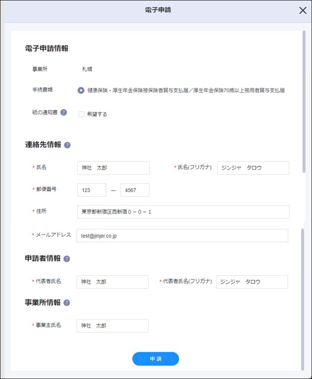Click the 事業所 label
The image size is (312, 379).
coord(40,69)
